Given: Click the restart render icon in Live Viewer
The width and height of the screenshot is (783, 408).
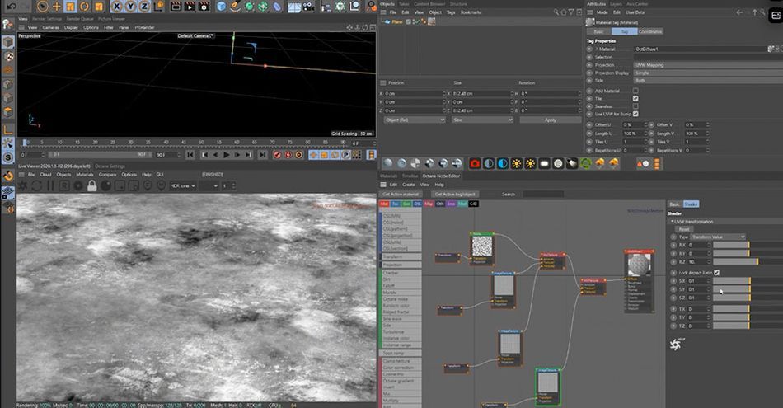Looking at the screenshot, I should (x=36, y=185).
